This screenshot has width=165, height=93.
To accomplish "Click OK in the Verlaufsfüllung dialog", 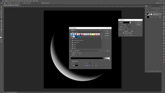I will pos(139,22).
